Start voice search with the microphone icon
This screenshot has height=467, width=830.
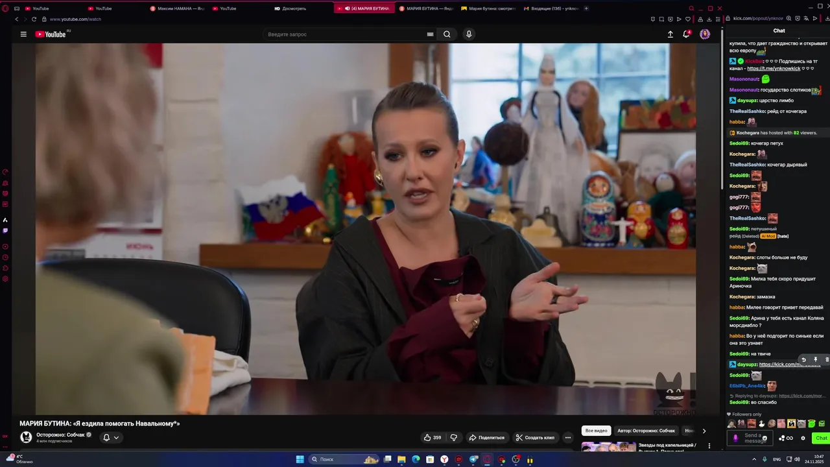point(469,34)
